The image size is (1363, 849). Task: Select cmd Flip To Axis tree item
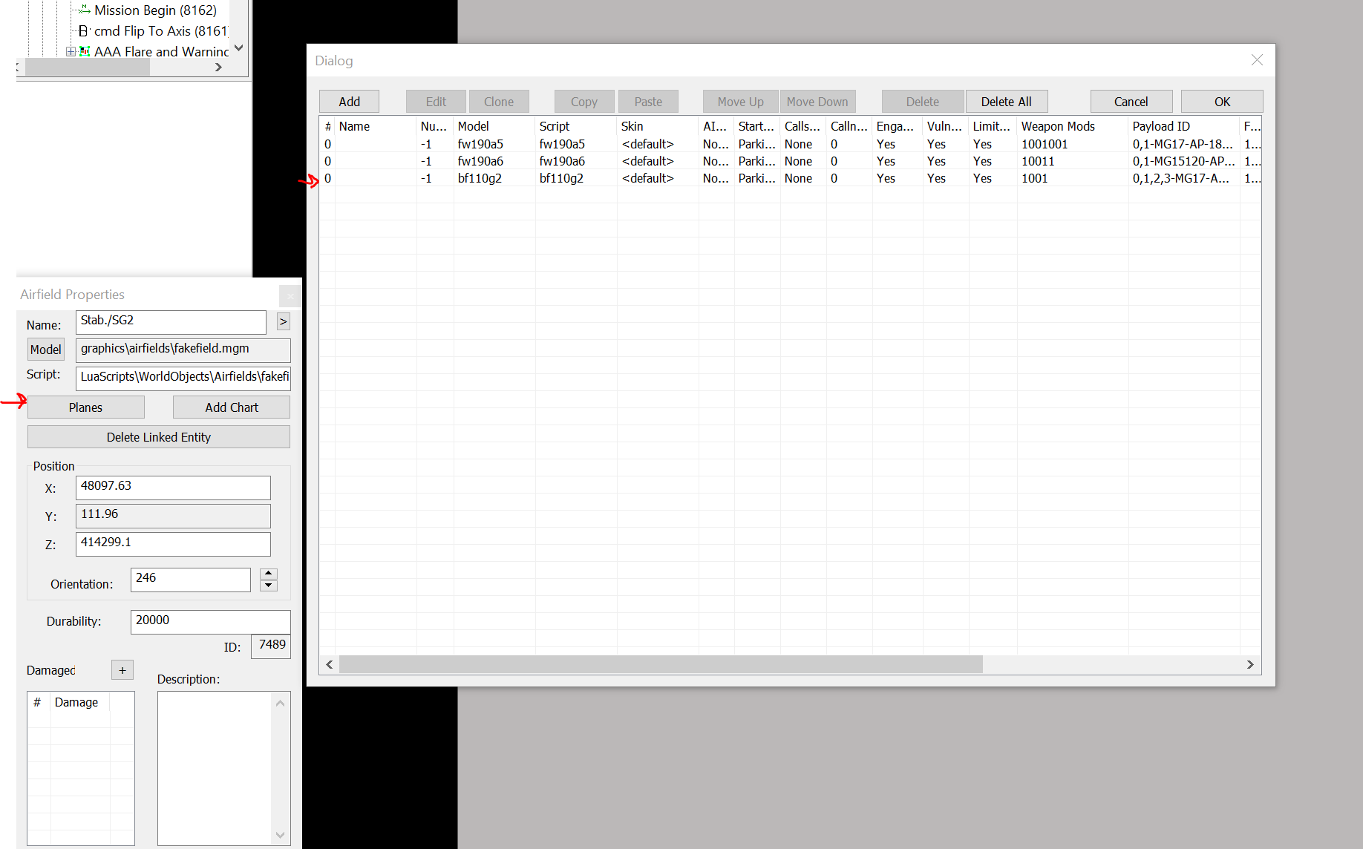click(160, 31)
